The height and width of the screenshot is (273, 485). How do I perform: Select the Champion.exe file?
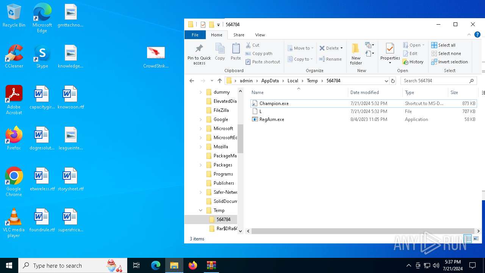click(363, 104)
